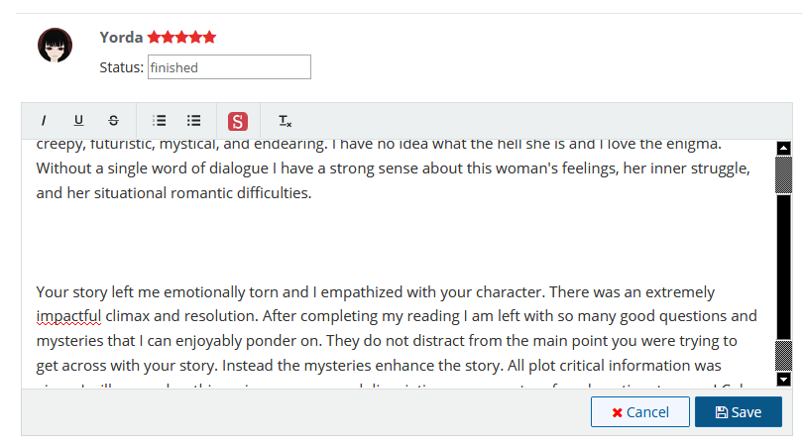Toggle strikethrough formatting
This screenshot has width=805, height=447.
[x=113, y=121]
